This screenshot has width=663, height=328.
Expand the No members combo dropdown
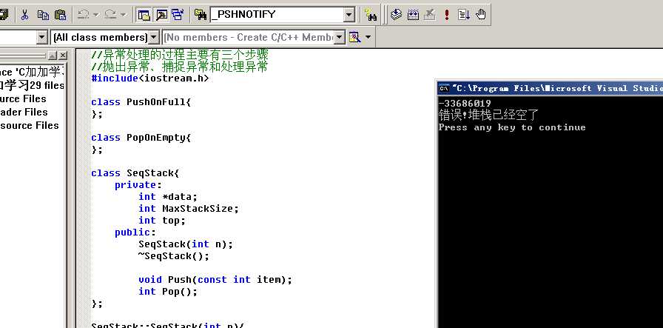click(340, 37)
